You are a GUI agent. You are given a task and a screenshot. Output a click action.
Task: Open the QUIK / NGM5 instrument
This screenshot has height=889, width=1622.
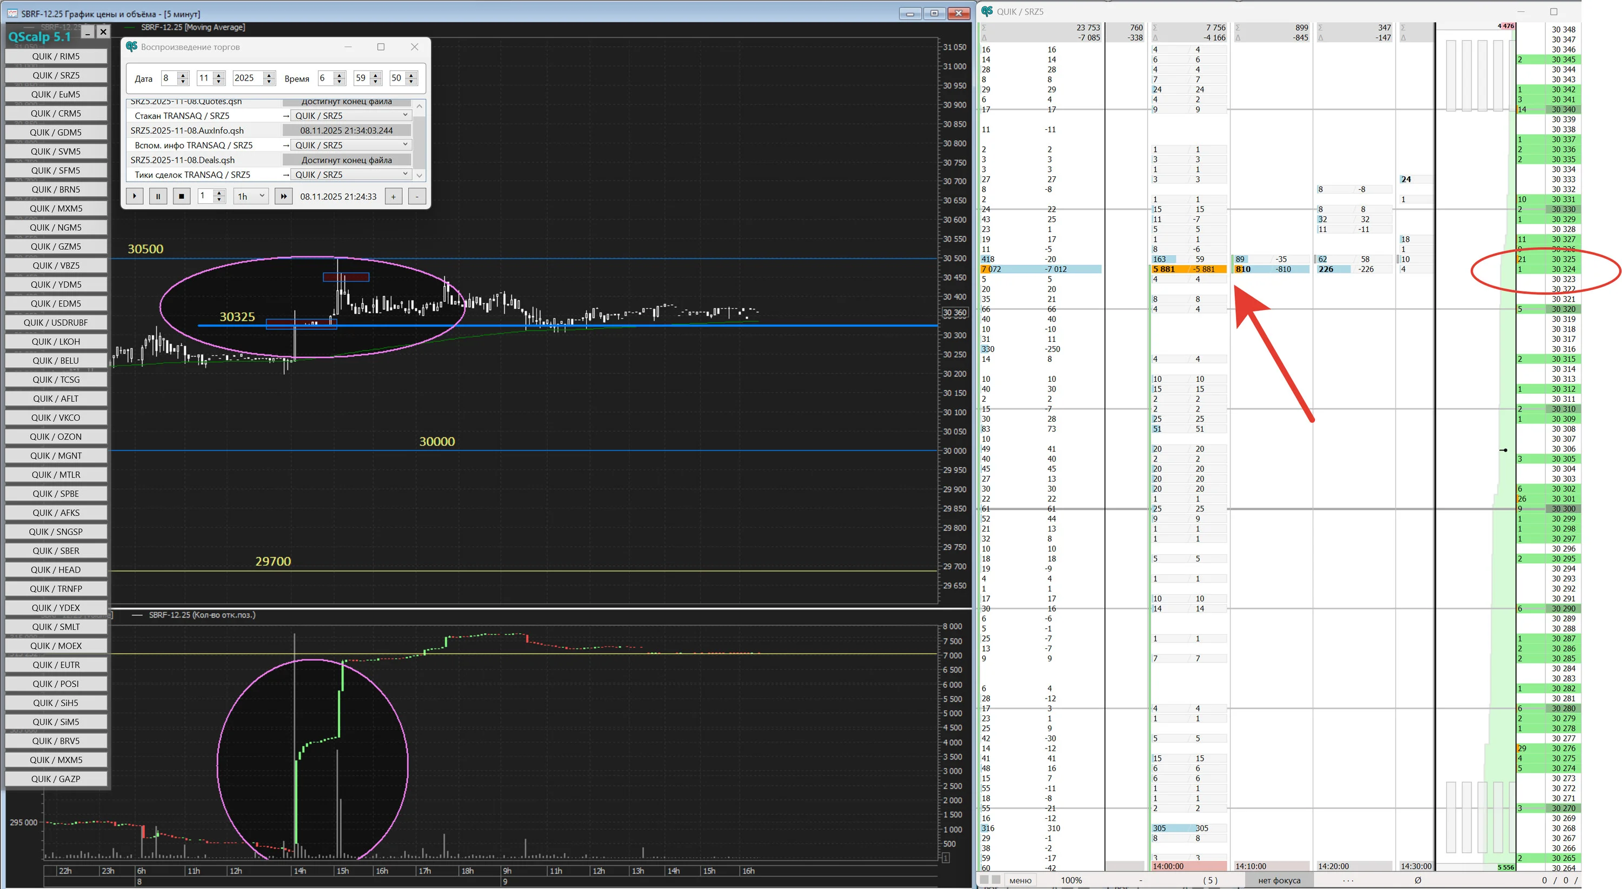56,227
